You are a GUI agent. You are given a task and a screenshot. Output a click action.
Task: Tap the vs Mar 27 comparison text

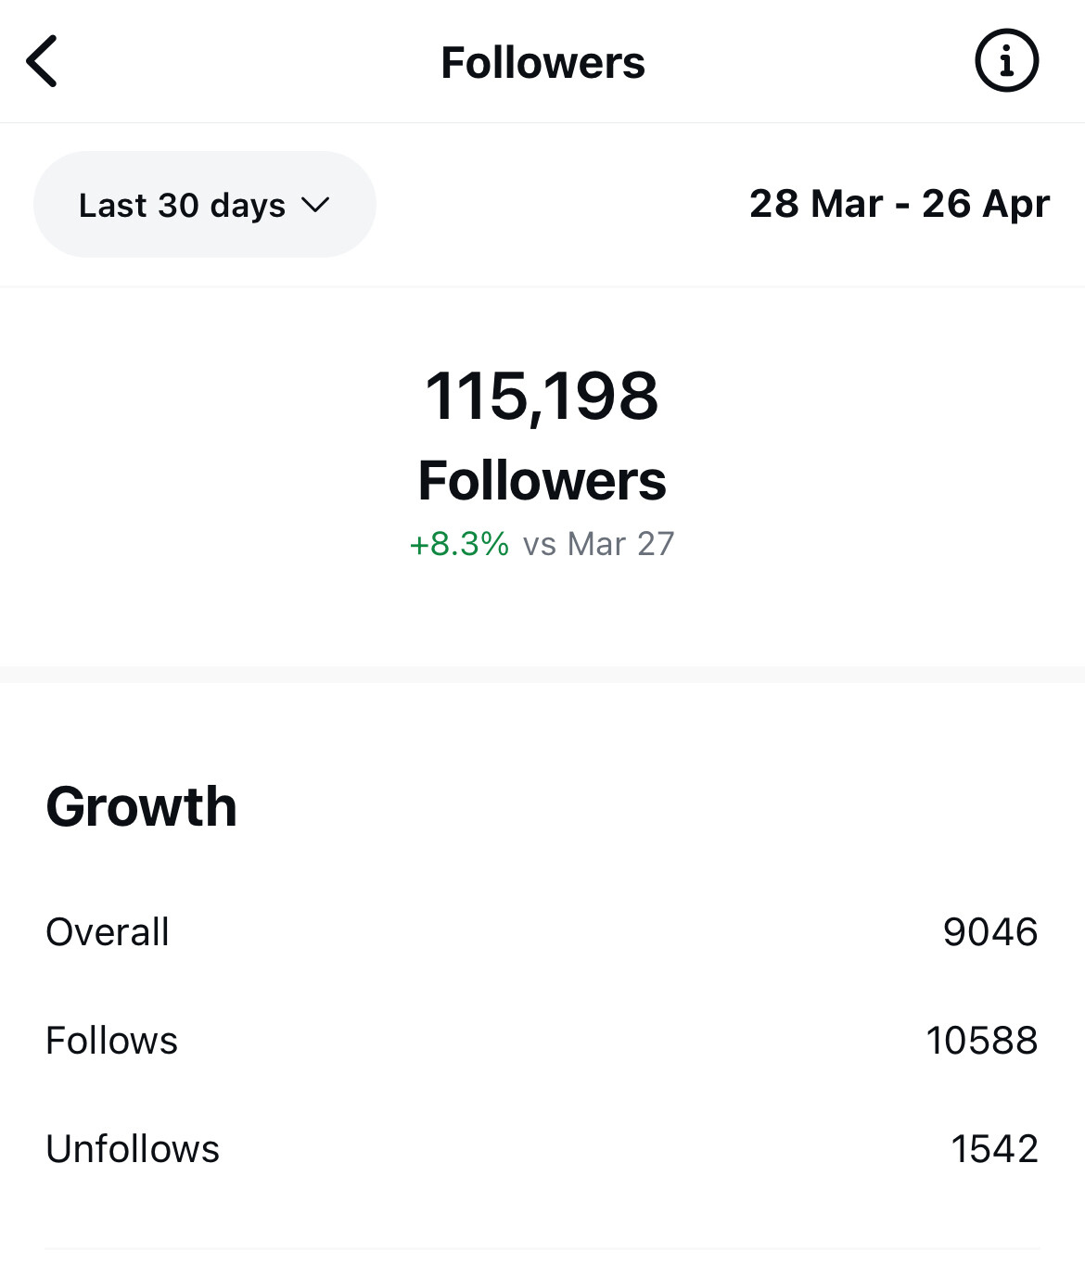coord(599,544)
